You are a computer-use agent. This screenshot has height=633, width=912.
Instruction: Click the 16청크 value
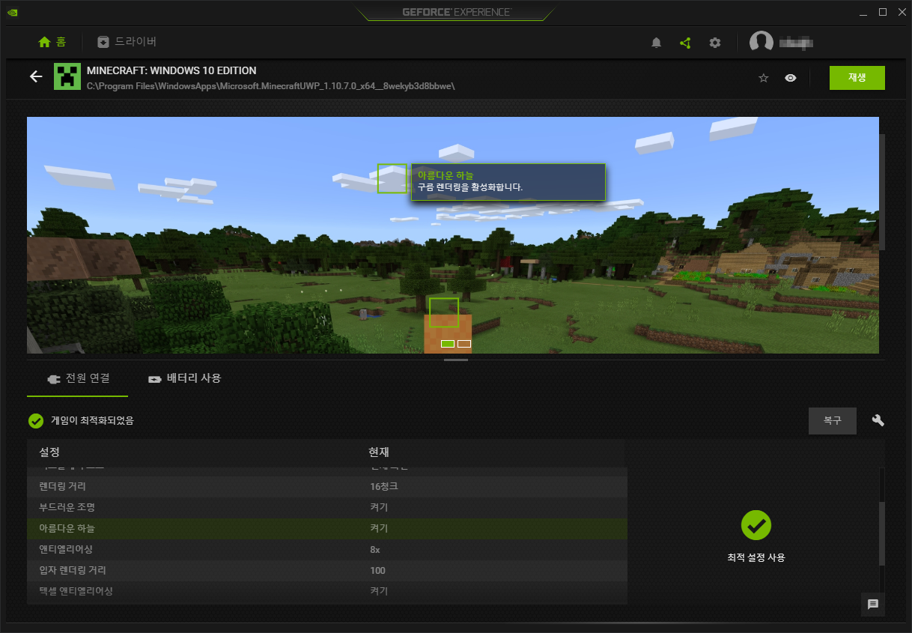tap(383, 486)
